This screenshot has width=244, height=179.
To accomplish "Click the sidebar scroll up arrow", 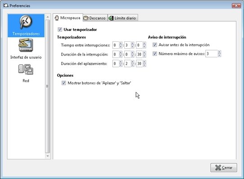I will (x=48, y=17).
